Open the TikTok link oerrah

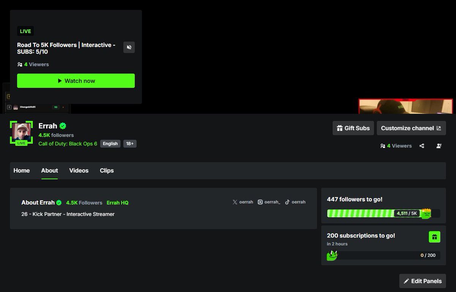click(x=295, y=202)
